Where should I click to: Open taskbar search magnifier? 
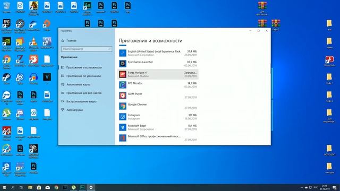[13, 187]
